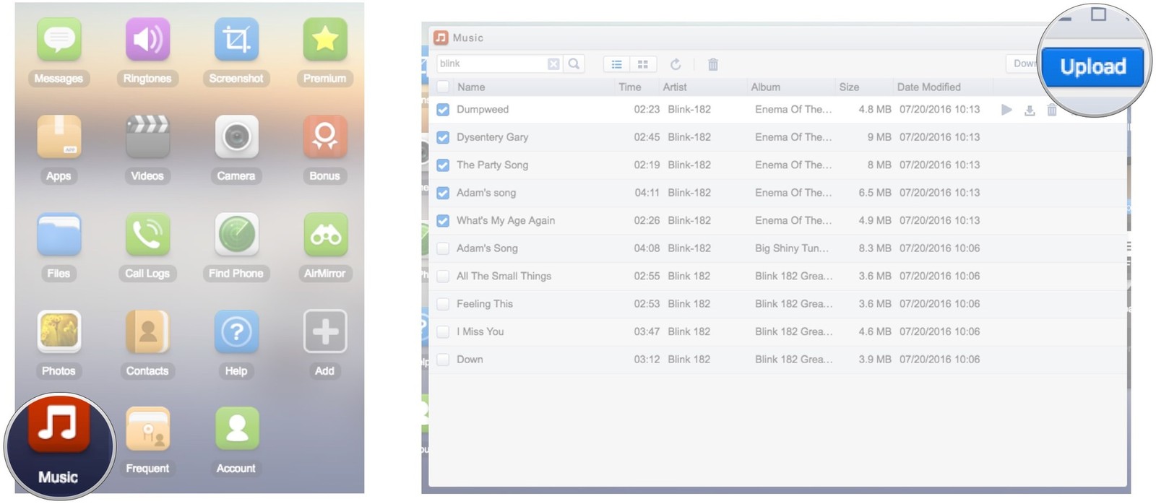
Task: Open the Frequent icon
Action: point(147,430)
